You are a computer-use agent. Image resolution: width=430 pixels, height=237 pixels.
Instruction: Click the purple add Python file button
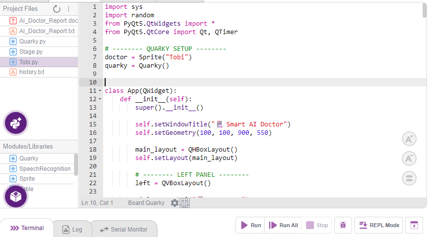point(16,123)
